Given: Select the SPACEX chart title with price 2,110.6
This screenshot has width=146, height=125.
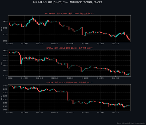Looking at the screenshot, I should (x=69, y=82).
